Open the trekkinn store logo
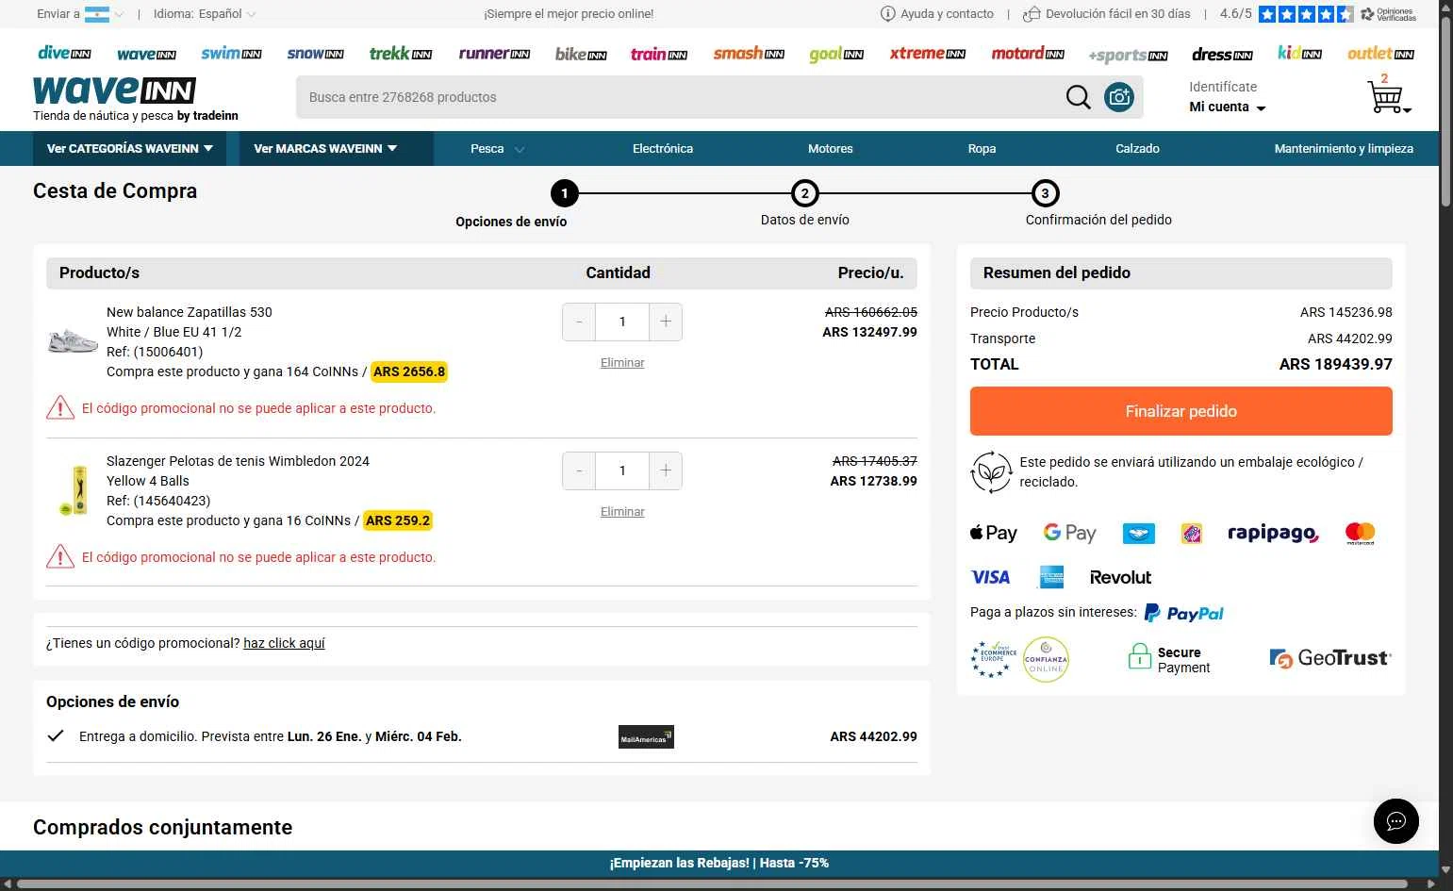This screenshot has height=891, width=1453. (401, 54)
